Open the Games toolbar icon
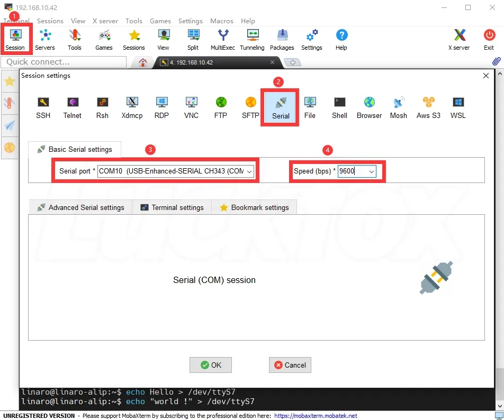This screenshot has width=504, height=420. click(104, 40)
